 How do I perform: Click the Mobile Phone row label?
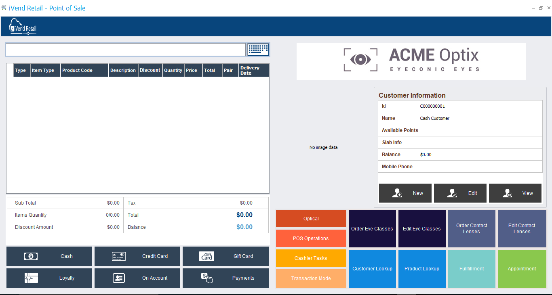(397, 167)
